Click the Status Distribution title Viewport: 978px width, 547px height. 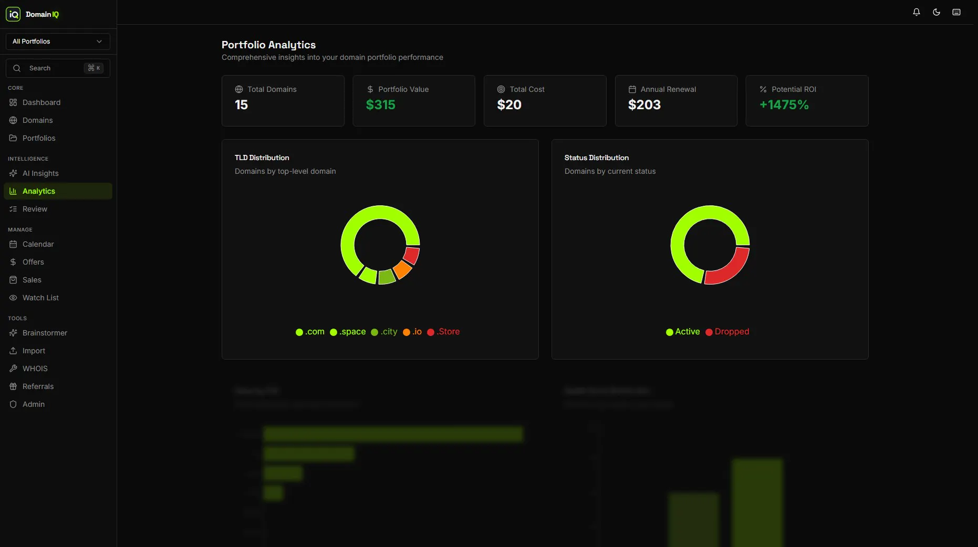[x=597, y=157]
